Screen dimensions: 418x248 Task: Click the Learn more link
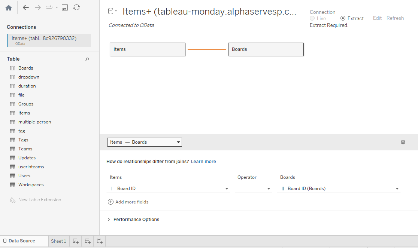(x=203, y=162)
